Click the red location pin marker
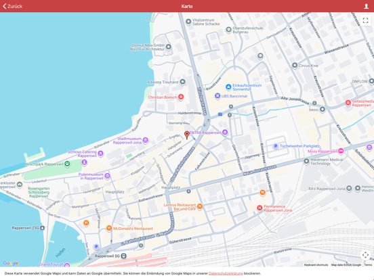374x280 pixels. coord(187,135)
